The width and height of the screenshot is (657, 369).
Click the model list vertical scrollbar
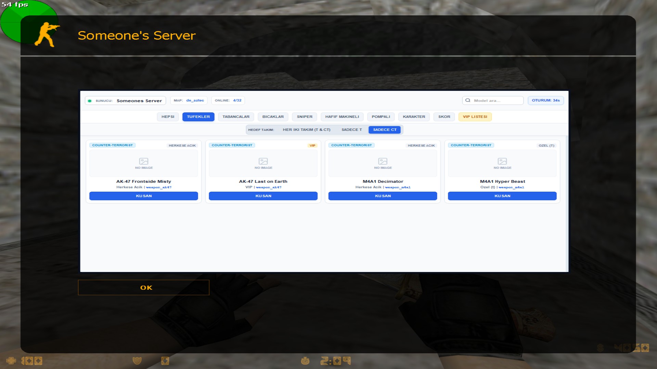click(x=567, y=204)
